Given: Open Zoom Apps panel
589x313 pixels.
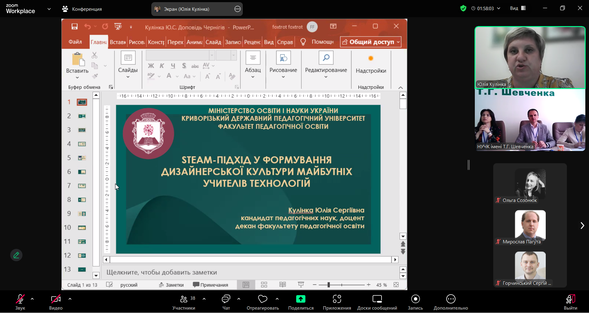Looking at the screenshot, I should click(x=337, y=299).
